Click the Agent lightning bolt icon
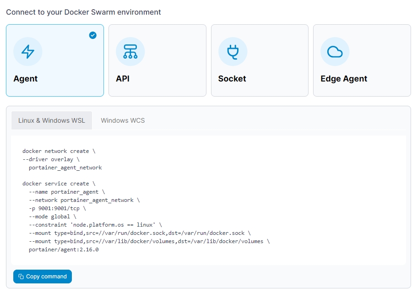The image size is (417, 293). pos(28,52)
